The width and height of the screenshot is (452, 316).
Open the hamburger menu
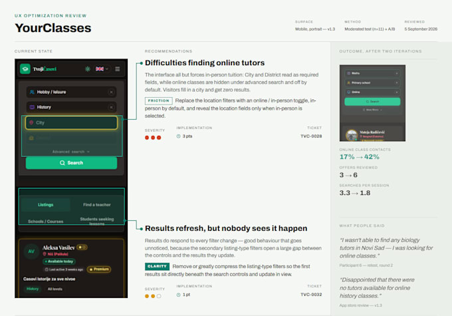point(118,69)
